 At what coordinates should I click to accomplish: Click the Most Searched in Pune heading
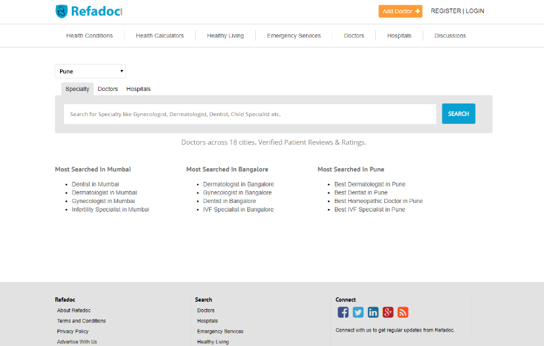(x=351, y=169)
